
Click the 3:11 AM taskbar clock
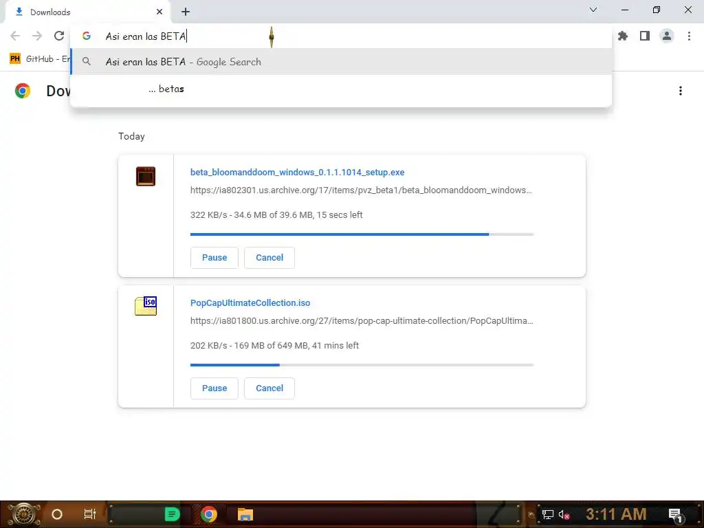(x=616, y=514)
